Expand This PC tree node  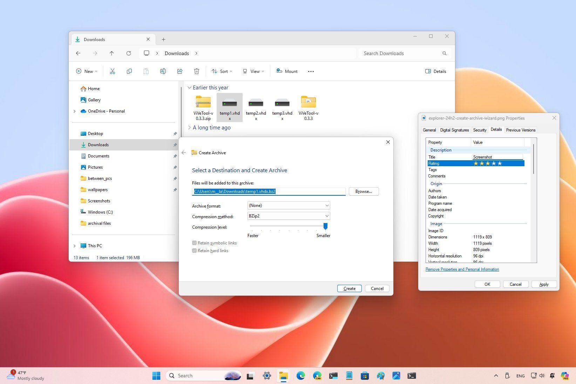click(x=74, y=246)
